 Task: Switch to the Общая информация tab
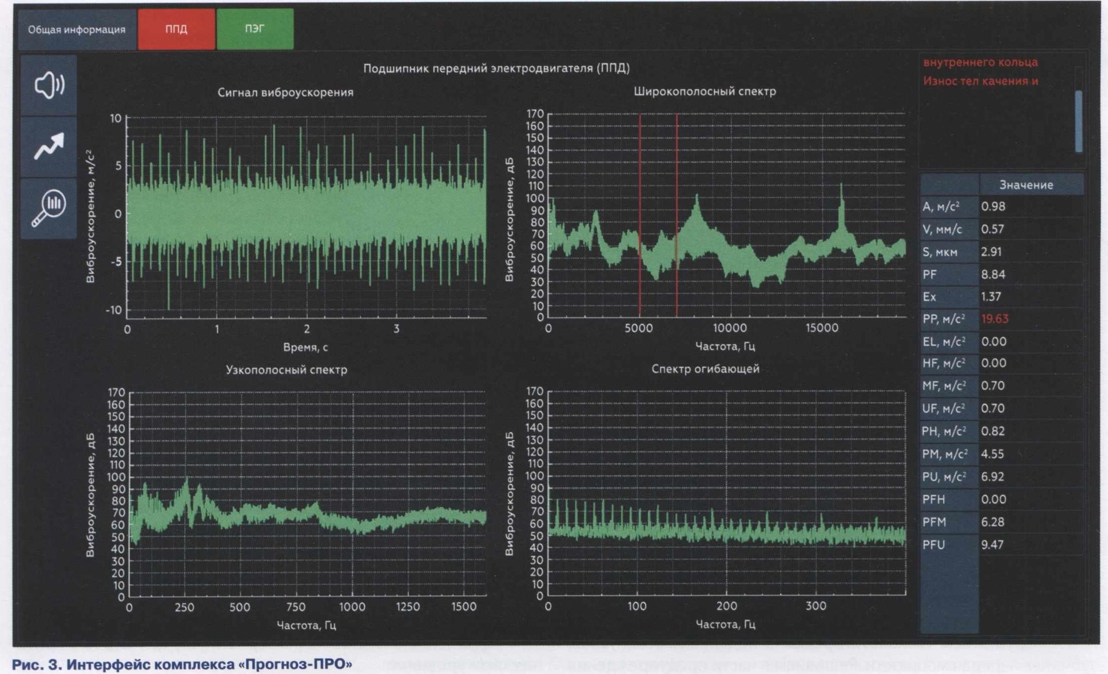click(77, 29)
